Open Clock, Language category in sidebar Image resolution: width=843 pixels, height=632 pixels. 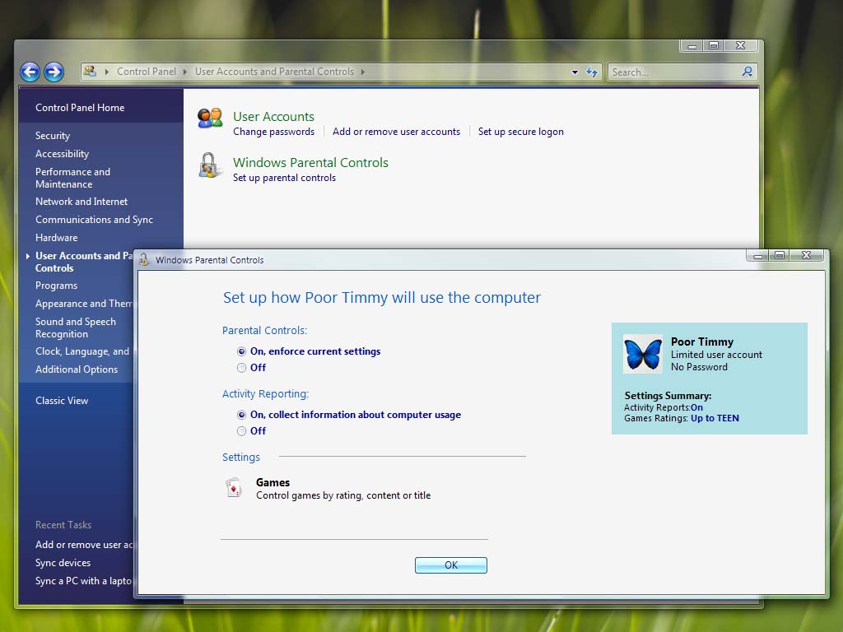tap(82, 351)
